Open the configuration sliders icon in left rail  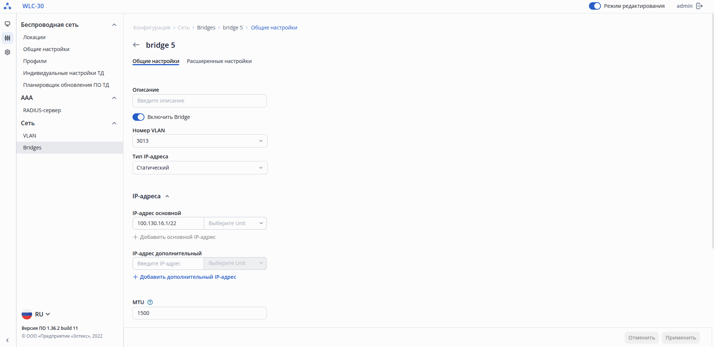pyautogui.click(x=7, y=38)
